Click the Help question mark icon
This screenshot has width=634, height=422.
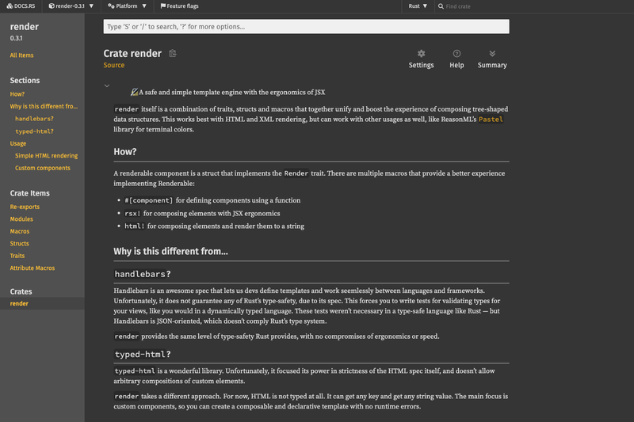[456, 54]
